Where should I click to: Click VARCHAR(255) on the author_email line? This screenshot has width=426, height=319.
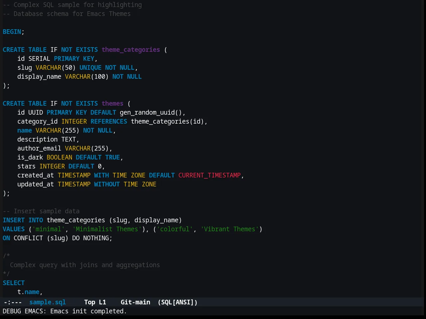(87, 148)
